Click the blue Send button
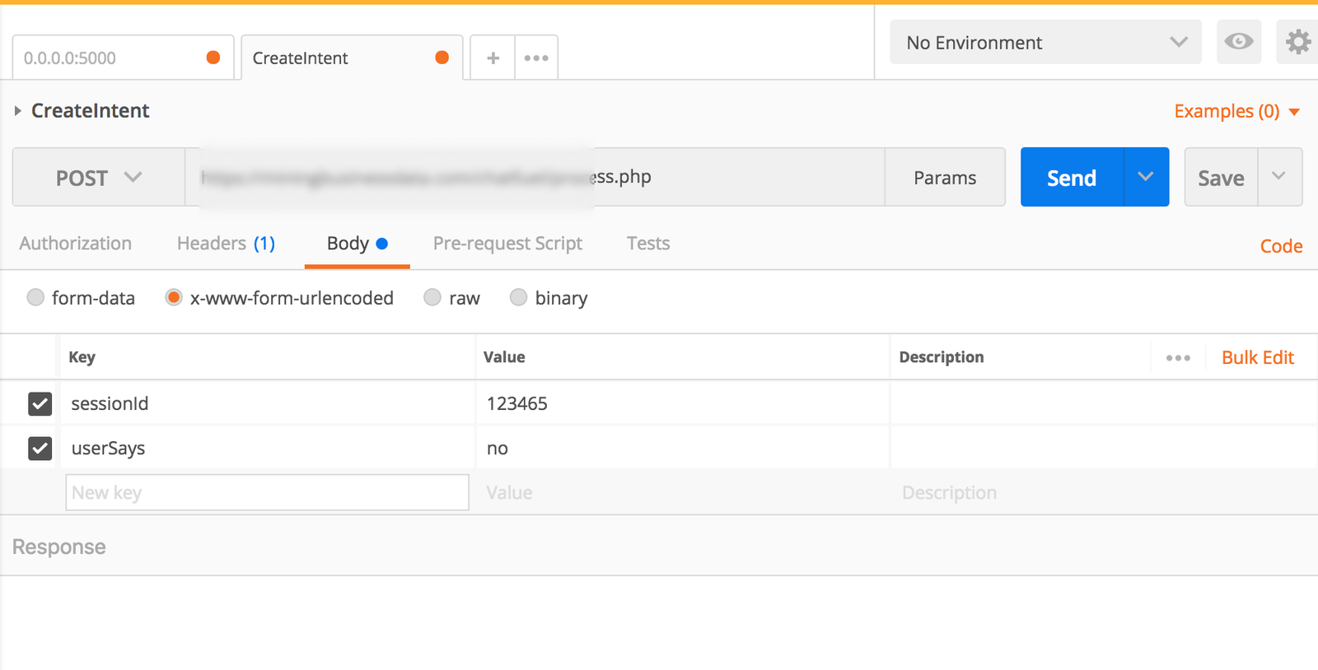1318x670 pixels. (x=1072, y=177)
